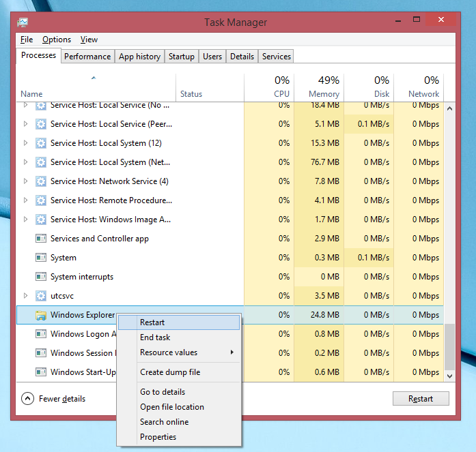Open the File menu
This screenshot has width=476, height=452.
(27, 40)
